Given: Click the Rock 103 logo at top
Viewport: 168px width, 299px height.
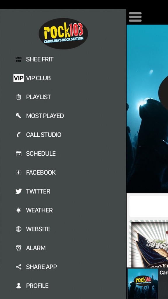Looking at the screenshot, I should click(63, 34).
